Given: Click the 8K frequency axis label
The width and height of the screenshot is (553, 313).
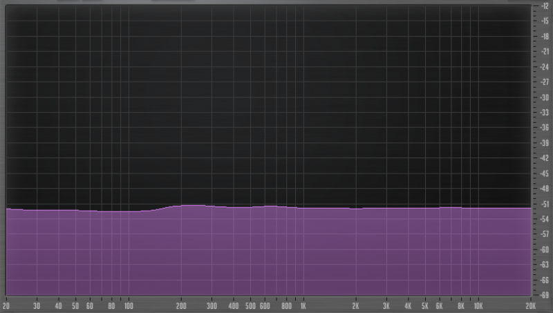Looking at the screenshot, I should (x=461, y=305).
